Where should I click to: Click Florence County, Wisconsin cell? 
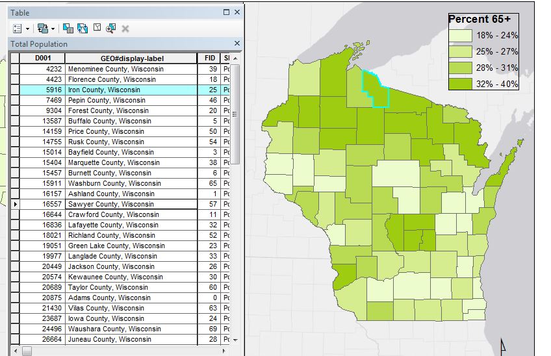[x=131, y=79]
